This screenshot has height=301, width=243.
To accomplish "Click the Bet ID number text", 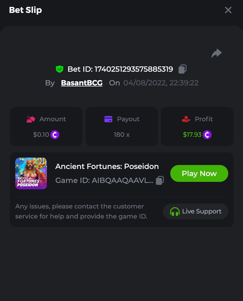I will click(134, 69).
